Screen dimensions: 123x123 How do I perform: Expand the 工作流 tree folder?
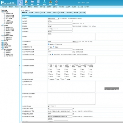pyautogui.click(x=1, y=42)
